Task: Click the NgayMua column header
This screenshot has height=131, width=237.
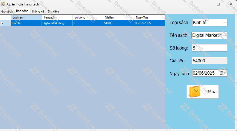Action: coord(149,17)
